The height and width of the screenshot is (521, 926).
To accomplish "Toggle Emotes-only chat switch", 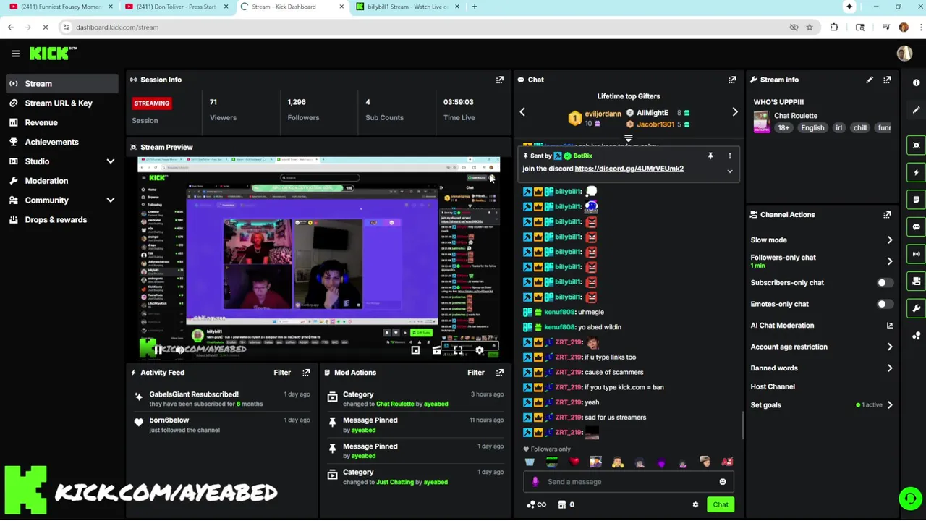I will click(x=885, y=305).
